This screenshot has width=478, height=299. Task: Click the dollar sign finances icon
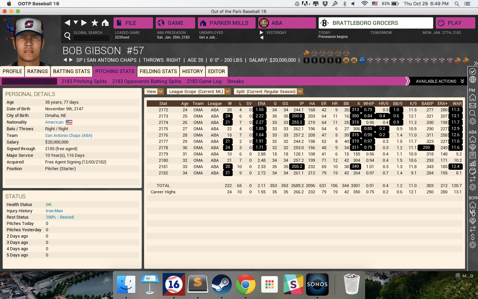pyautogui.click(x=472, y=237)
